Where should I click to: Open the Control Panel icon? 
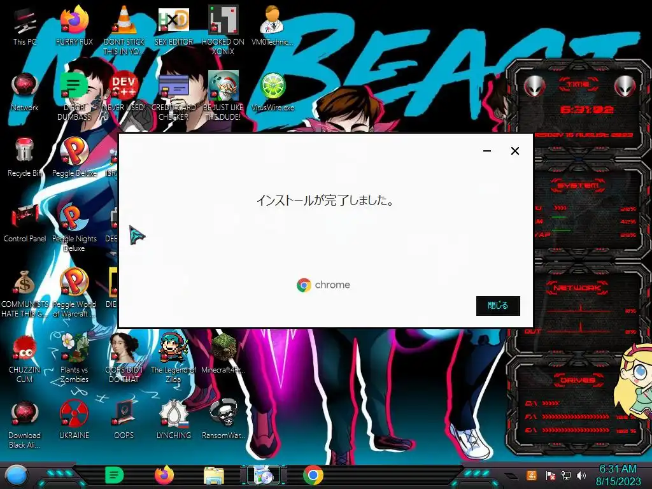tap(25, 223)
